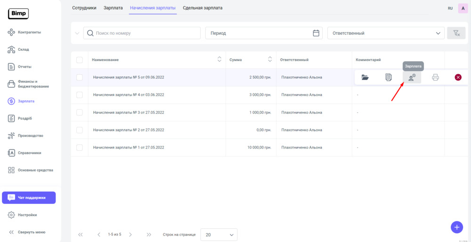Expand the filter panel chevron left of search
471x242 pixels.
77,33
